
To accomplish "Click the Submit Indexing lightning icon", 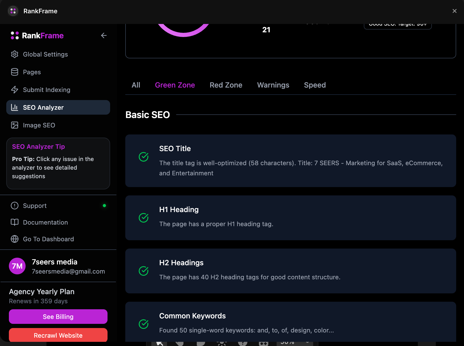I will tap(15, 90).
